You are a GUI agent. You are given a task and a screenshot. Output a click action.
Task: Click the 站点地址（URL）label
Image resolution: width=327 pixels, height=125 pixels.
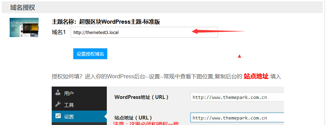(x=133, y=117)
